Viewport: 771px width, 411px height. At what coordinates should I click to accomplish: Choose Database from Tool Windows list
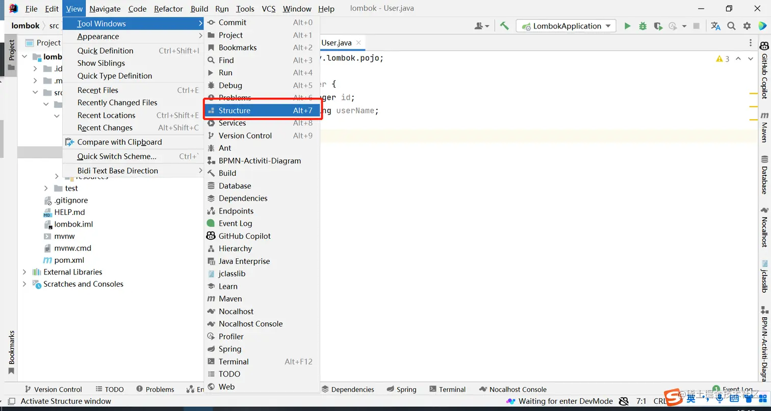262,186
